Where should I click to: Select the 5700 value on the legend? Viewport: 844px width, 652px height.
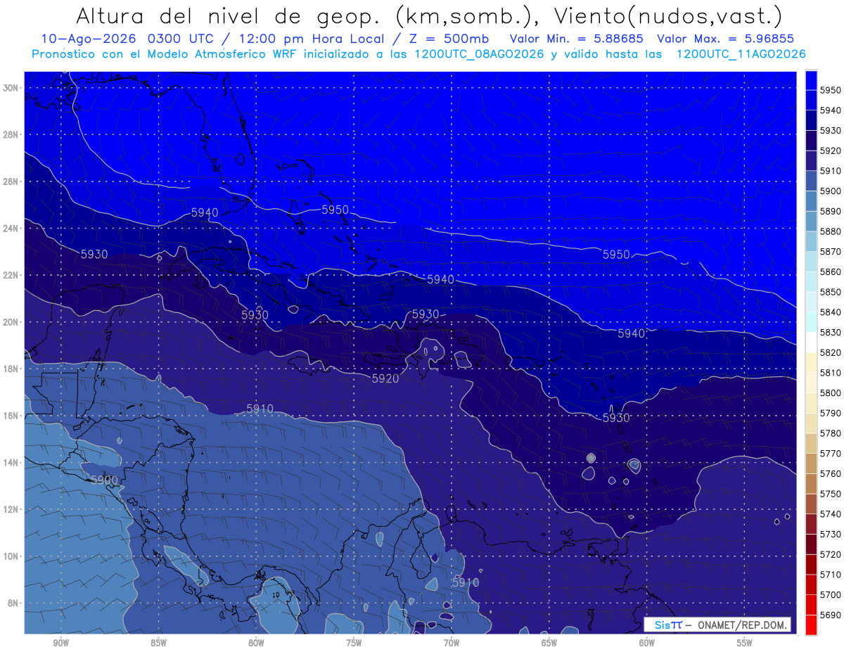[x=831, y=594]
